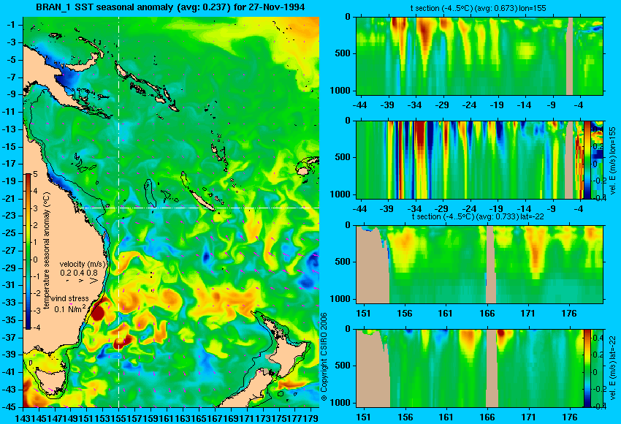Click the 'temperature seasonal anomaly (°C)' vertical label
Screen dimensions: 621x424
click(47, 251)
